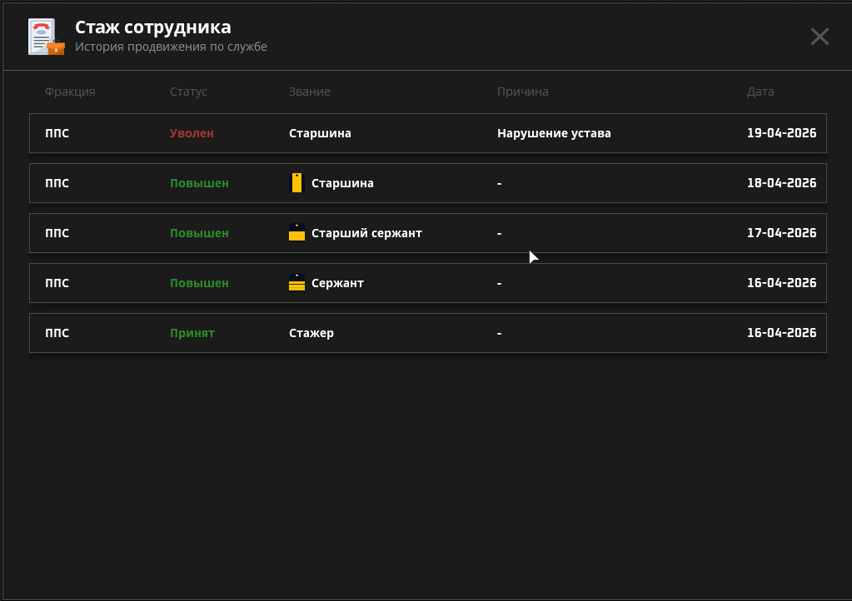852x601 pixels.
Task: Select the red Уволен status entry
Action: [x=192, y=133]
